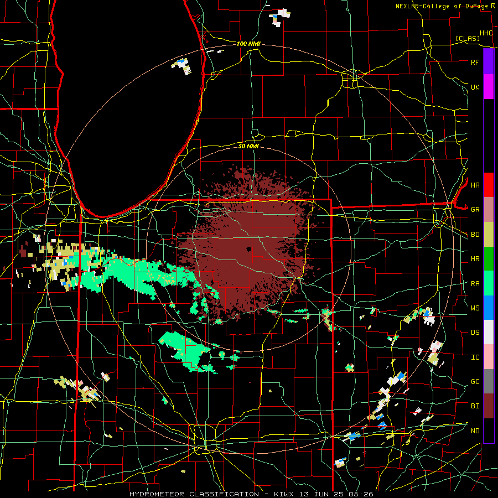Click the light pink IC legend swatch
Viewport: 498px width, 498px height.
[x=489, y=357]
